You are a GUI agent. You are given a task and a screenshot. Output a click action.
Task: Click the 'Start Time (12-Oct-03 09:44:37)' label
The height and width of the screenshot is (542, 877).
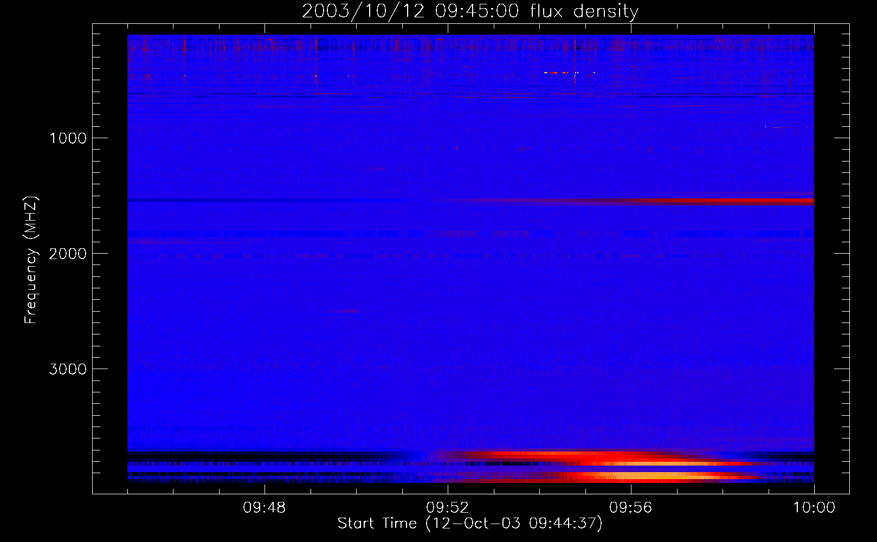click(x=470, y=524)
